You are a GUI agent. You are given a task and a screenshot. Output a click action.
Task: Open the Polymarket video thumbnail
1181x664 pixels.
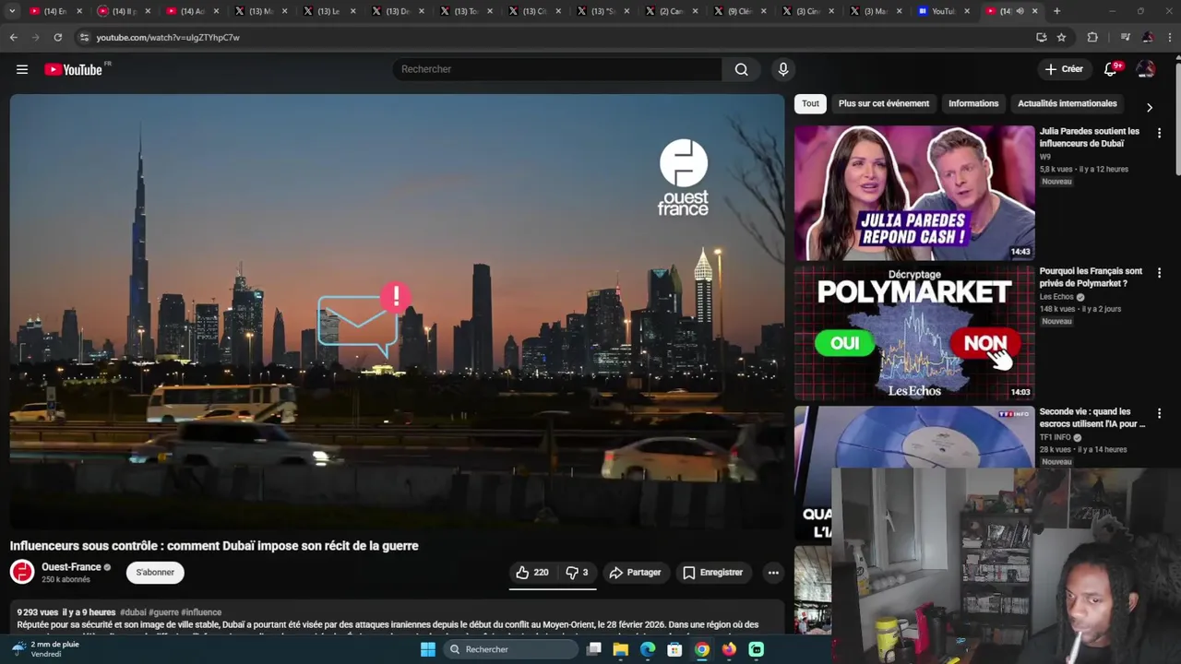914,333
